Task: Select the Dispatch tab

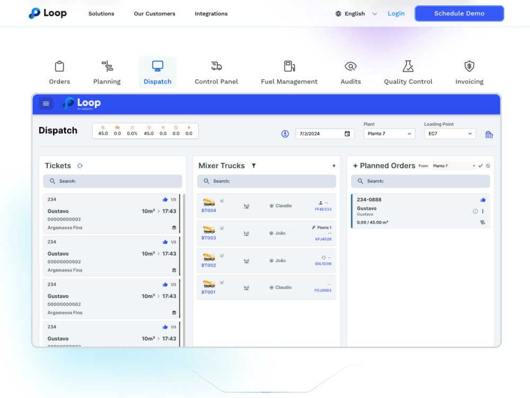Action: (157, 73)
